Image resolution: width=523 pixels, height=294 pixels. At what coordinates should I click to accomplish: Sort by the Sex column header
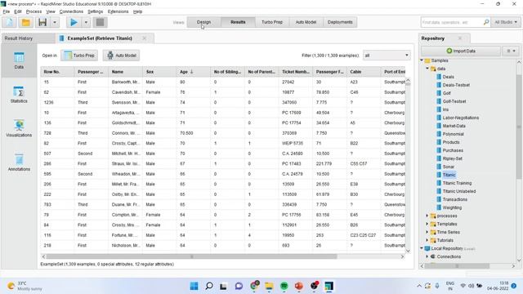(x=159, y=72)
